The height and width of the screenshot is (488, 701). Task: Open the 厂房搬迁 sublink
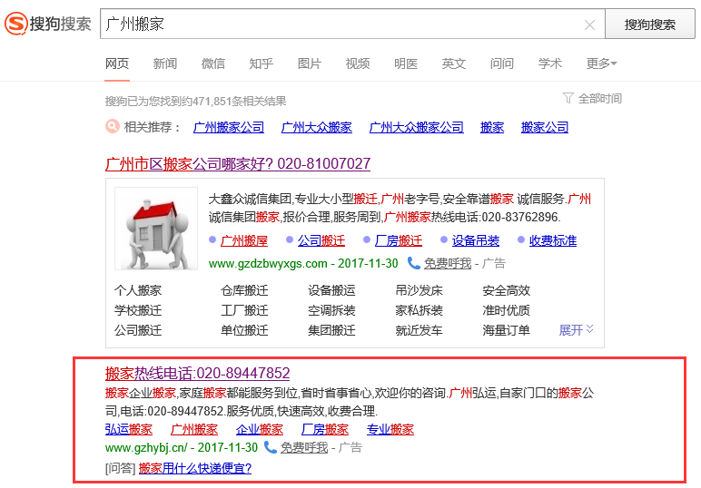(x=399, y=240)
